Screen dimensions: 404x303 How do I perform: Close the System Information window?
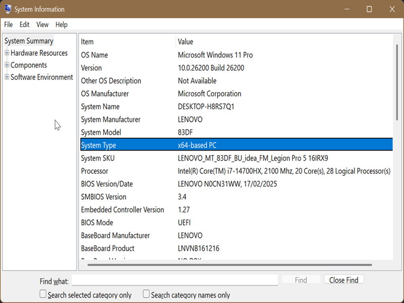392,9
